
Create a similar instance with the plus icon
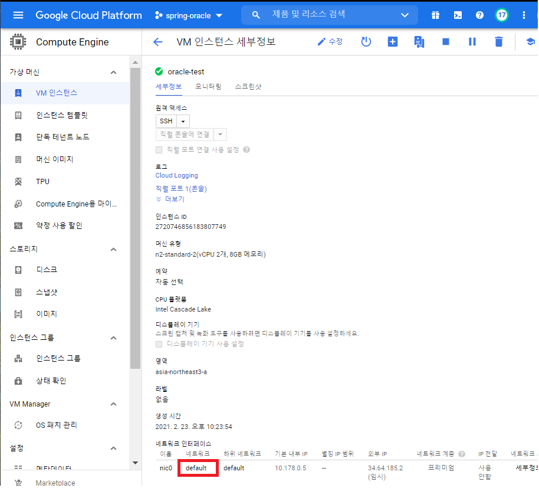pyautogui.click(x=392, y=42)
